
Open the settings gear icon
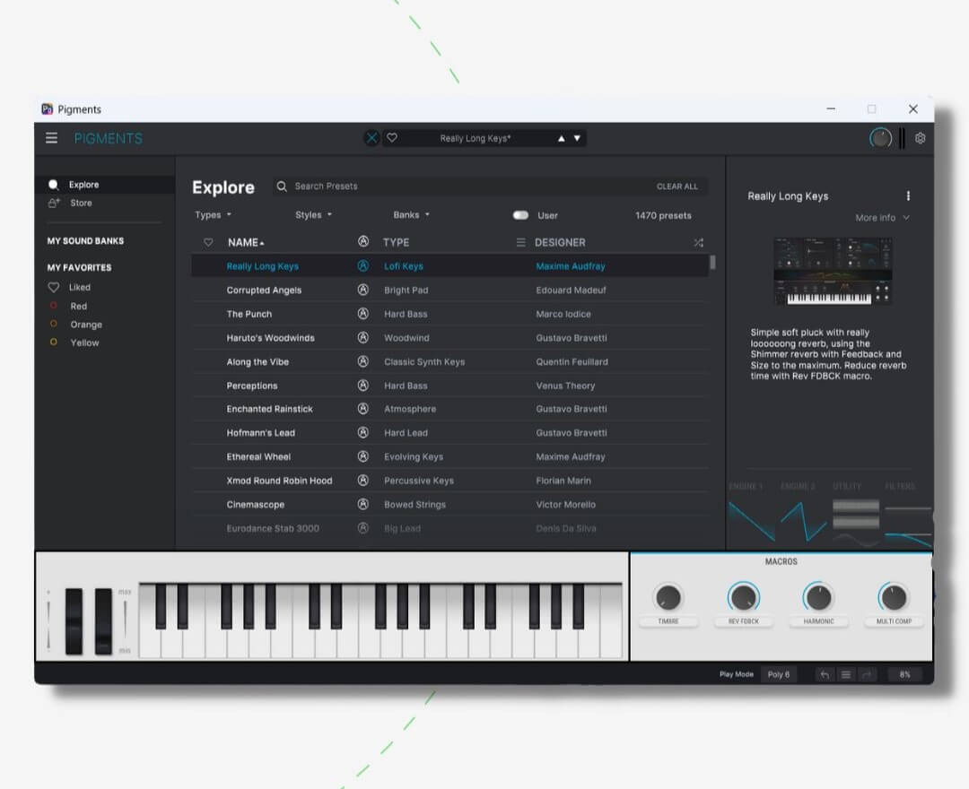[x=920, y=138]
